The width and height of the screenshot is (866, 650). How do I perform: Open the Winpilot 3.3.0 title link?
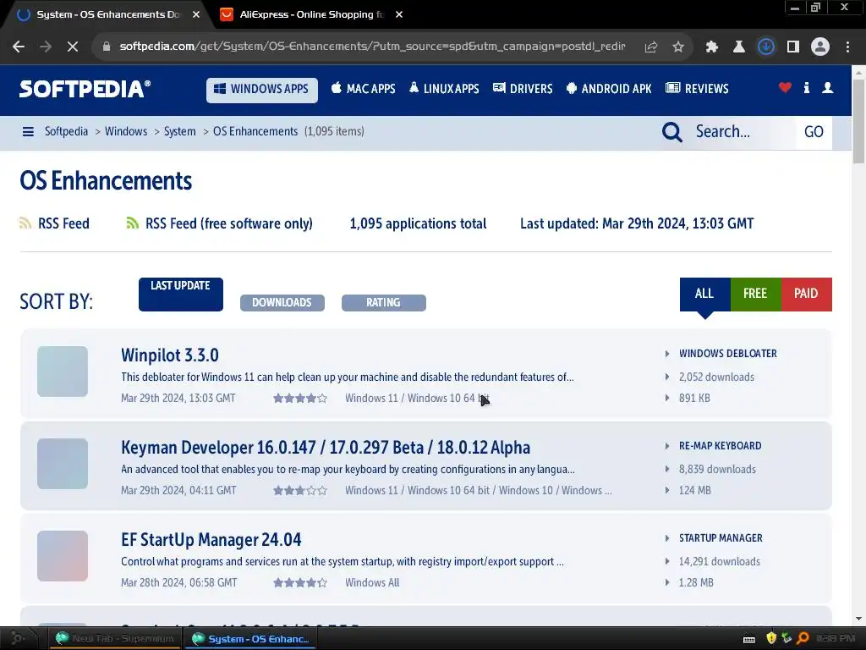click(x=169, y=355)
